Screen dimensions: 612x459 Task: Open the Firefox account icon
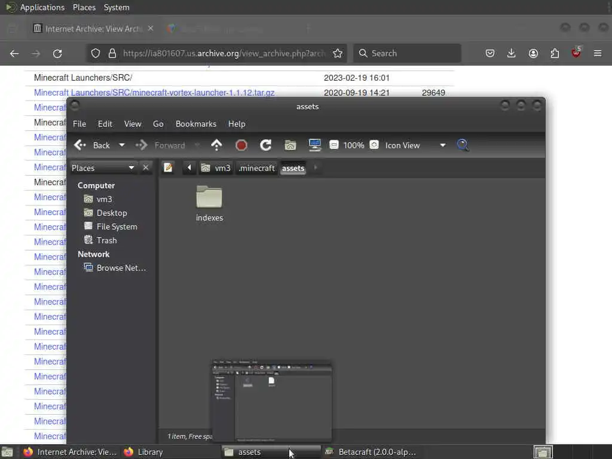point(533,53)
